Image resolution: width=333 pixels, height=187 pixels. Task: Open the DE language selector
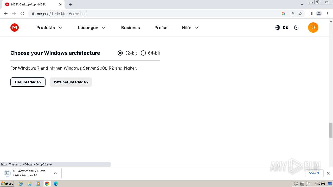[x=281, y=28]
